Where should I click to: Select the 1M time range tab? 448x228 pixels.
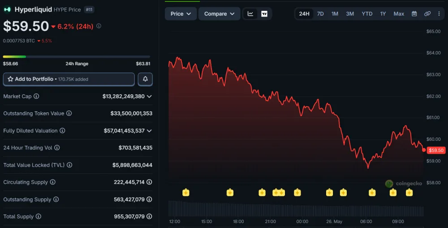(x=335, y=14)
